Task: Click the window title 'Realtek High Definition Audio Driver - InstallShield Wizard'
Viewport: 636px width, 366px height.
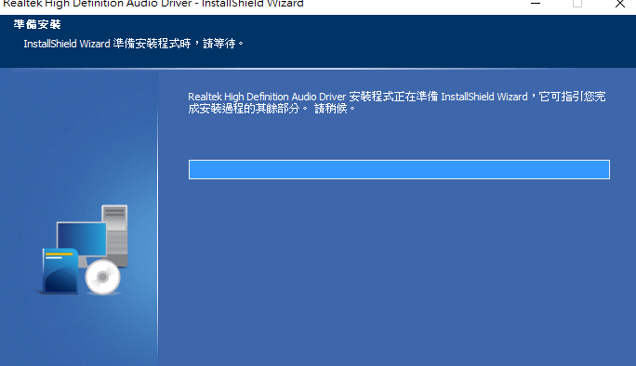Action: pos(152,4)
